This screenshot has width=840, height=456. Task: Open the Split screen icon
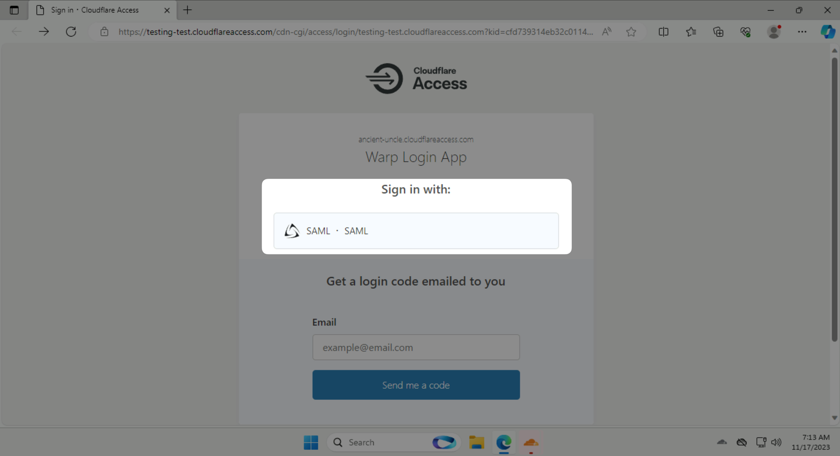click(664, 31)
